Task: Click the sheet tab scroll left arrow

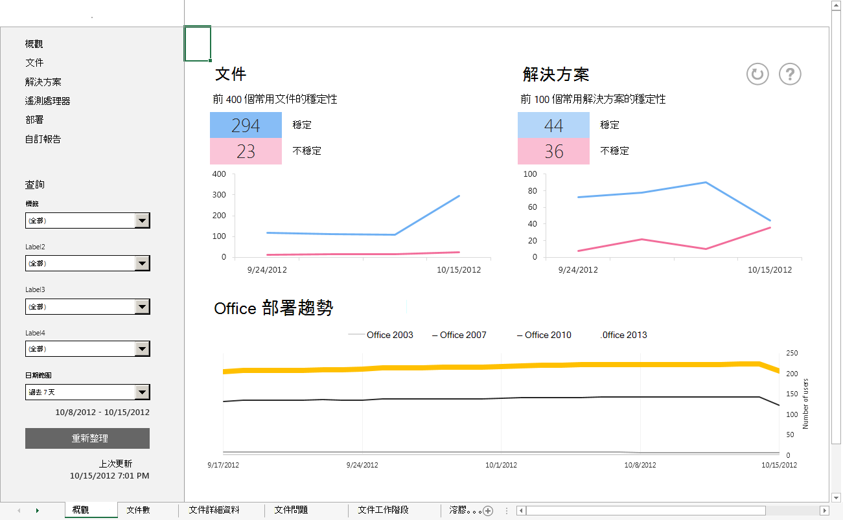Action: coord(19,510)
